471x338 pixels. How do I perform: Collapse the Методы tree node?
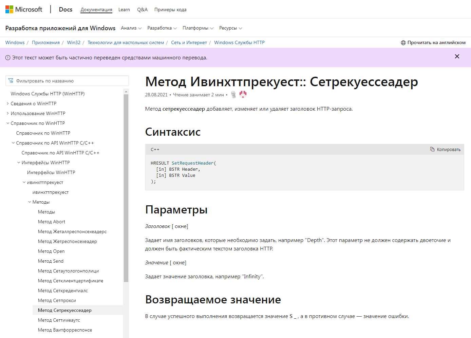click(30, 202)
